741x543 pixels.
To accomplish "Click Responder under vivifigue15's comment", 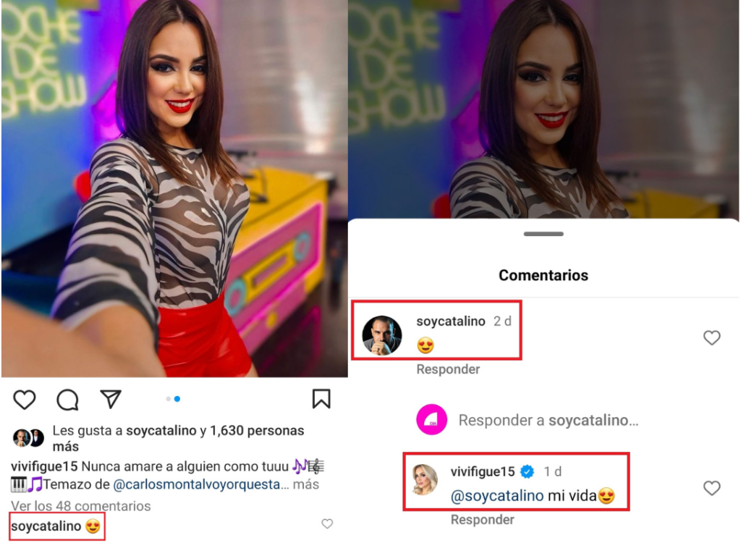I will tap(482, 519).
